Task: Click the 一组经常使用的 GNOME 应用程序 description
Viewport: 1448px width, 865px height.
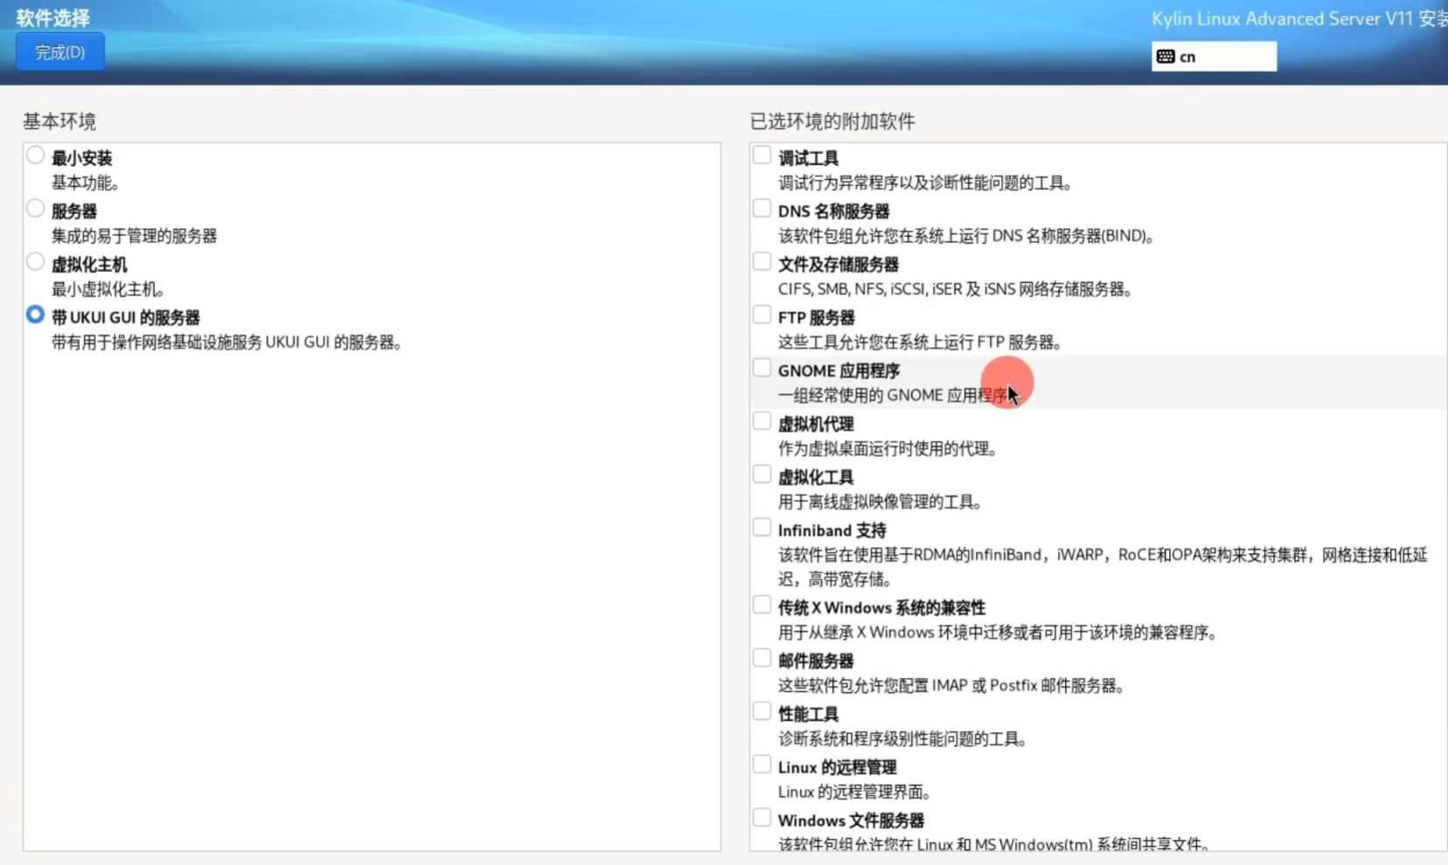Action: (x=895, y=396)
